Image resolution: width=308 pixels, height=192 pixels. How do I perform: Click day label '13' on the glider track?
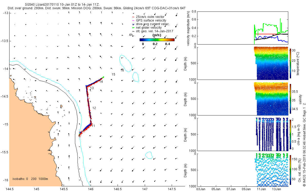tap(92, 88)
